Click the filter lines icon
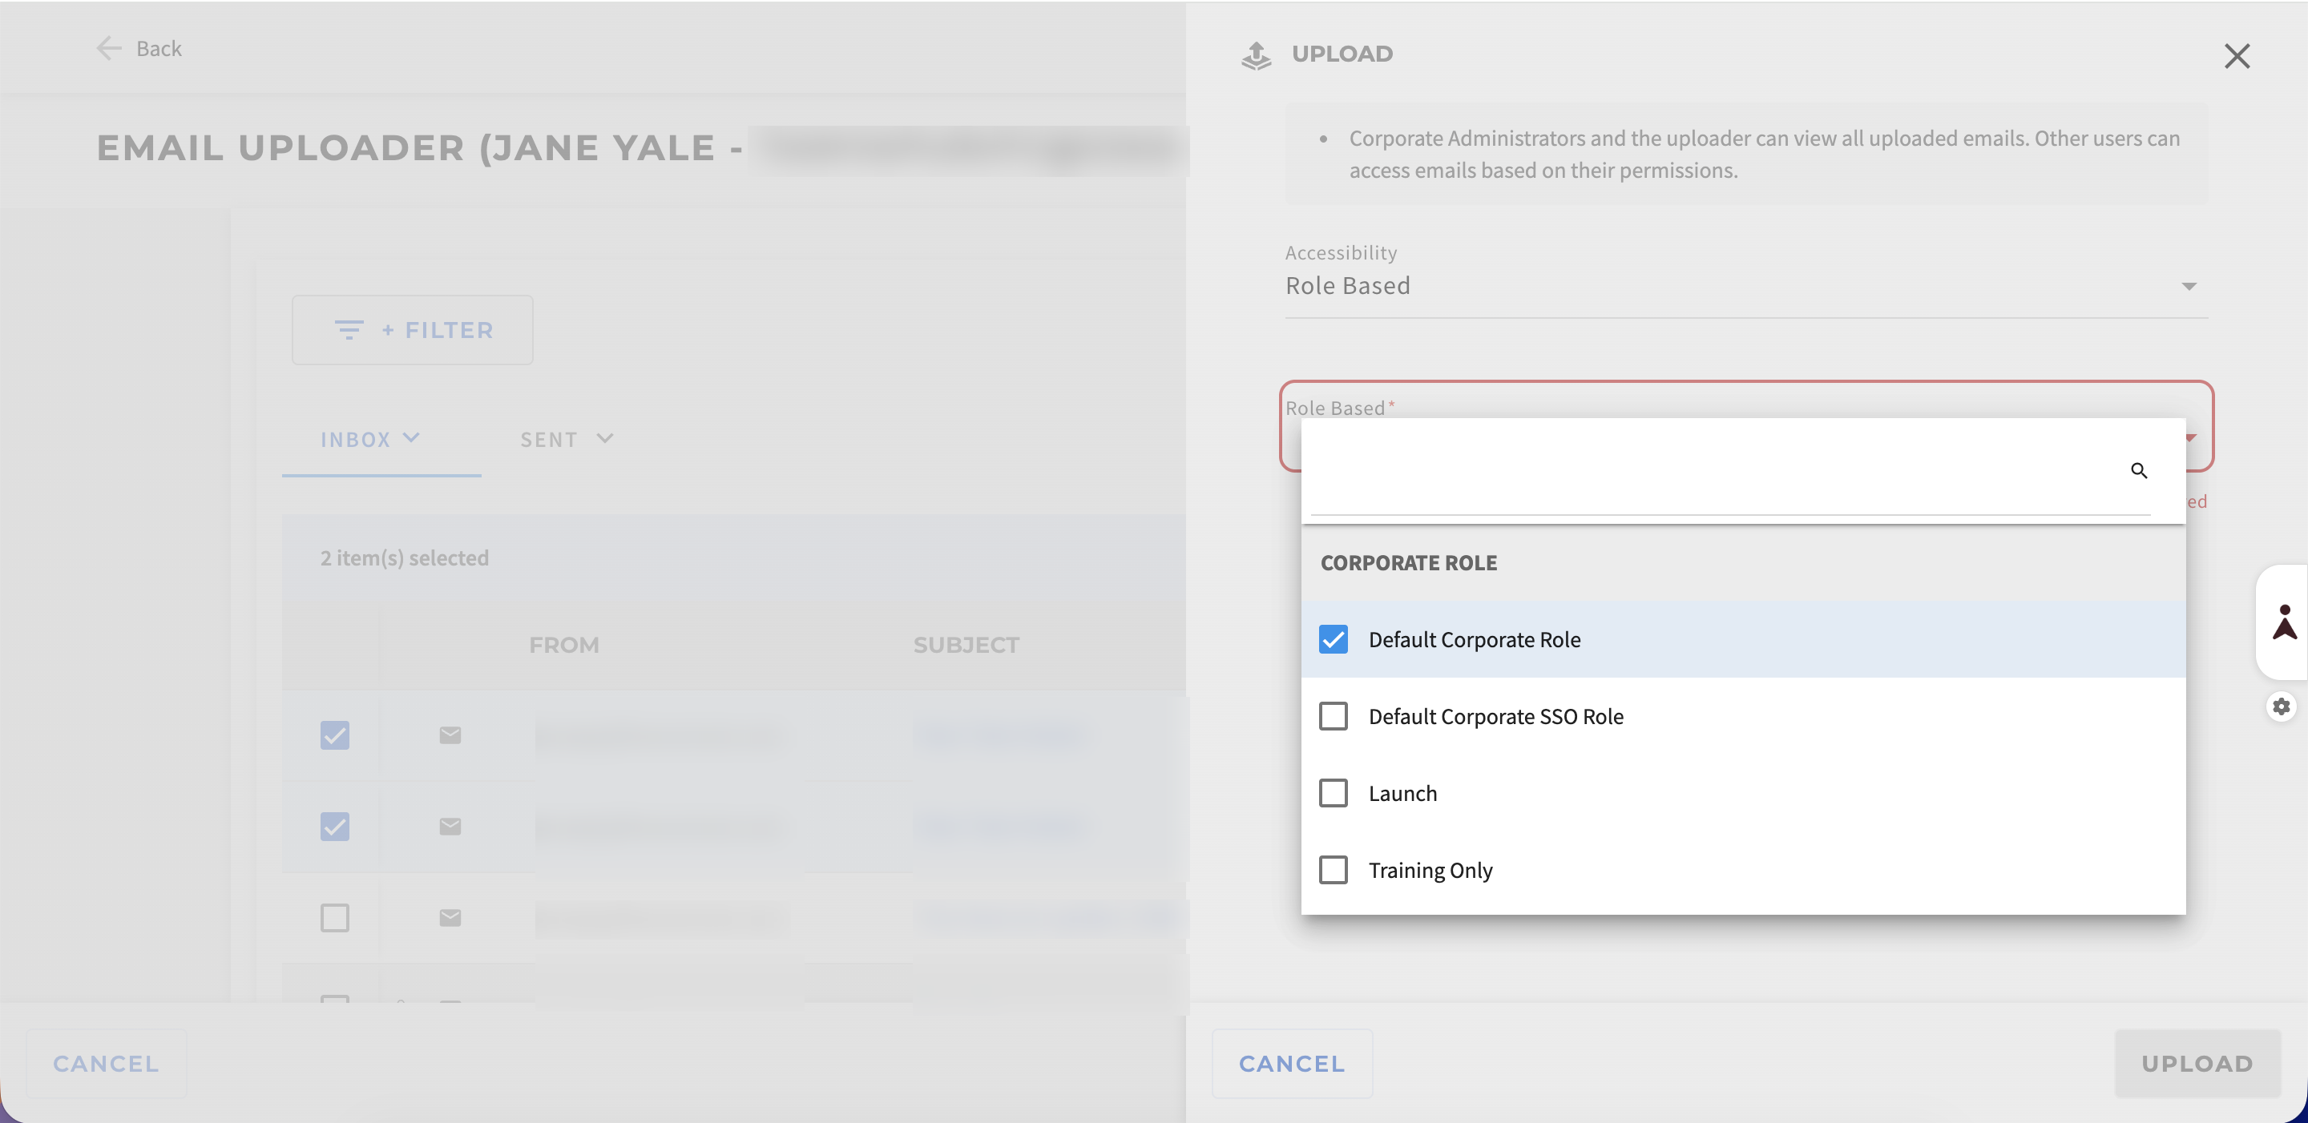Image resolution: width=2308 pixels, height=1123 pixels. tap(349, 329)
